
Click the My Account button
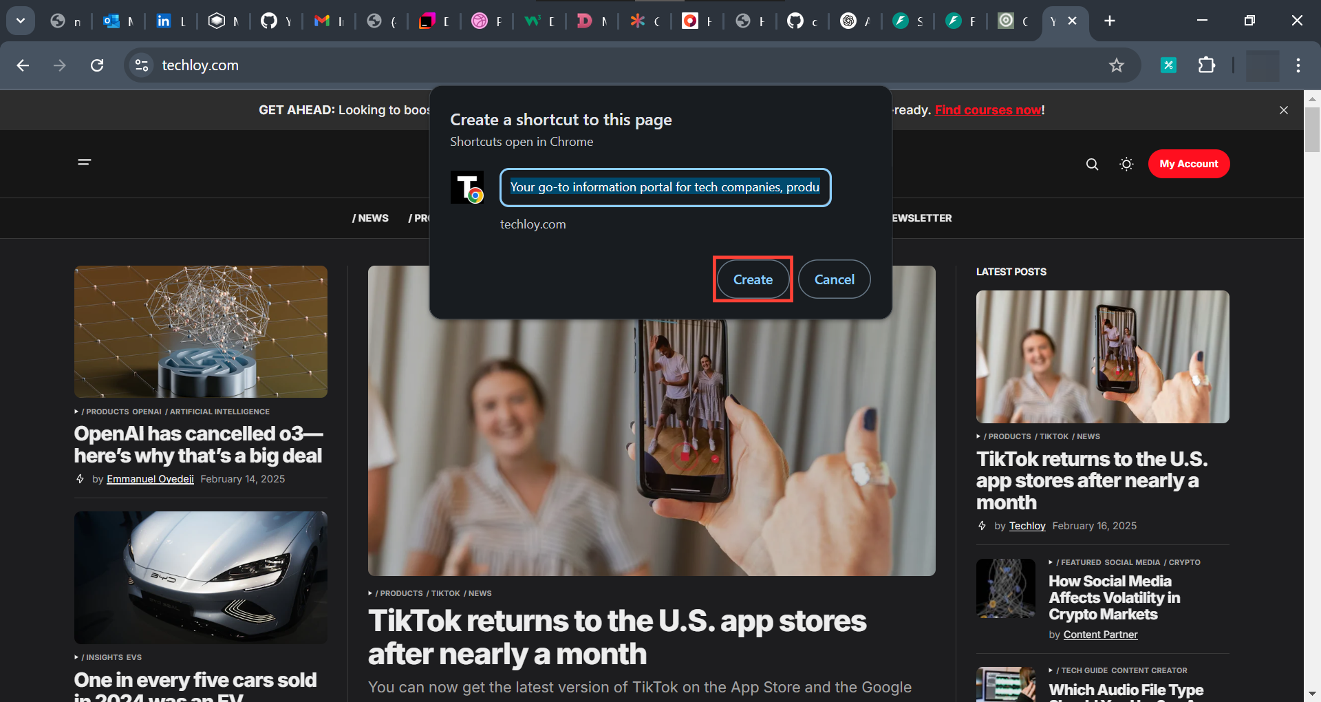[x=1189, y=164]
